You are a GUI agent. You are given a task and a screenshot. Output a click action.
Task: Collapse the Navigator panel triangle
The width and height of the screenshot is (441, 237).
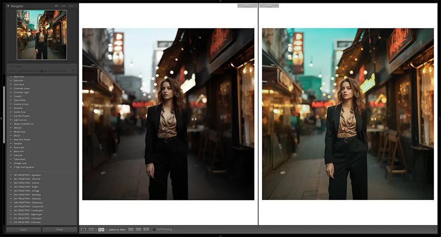(x=8, y=6)
